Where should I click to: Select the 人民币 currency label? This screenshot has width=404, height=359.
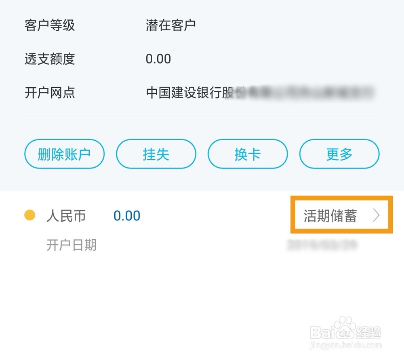tap(66, 216)
